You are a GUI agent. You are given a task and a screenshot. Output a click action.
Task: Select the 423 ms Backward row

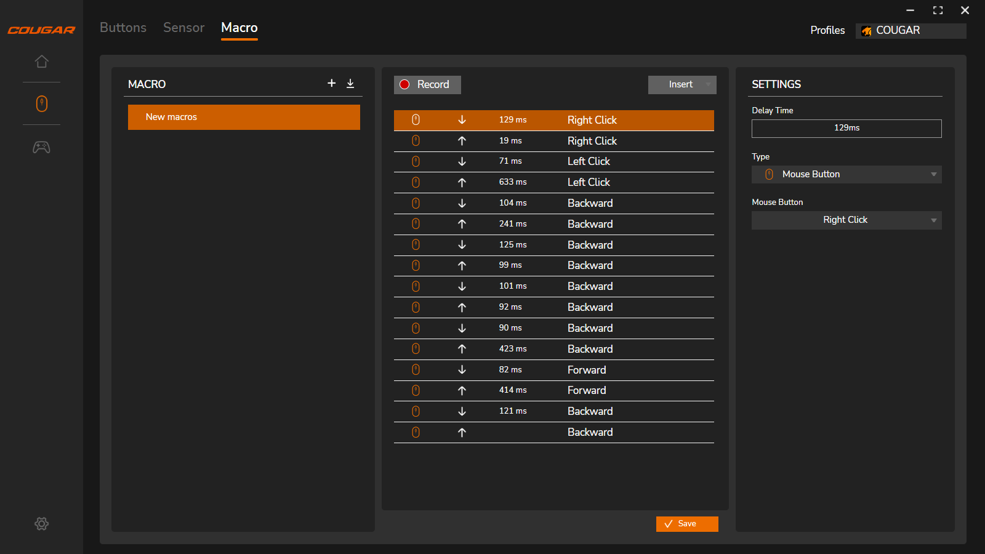553,349
